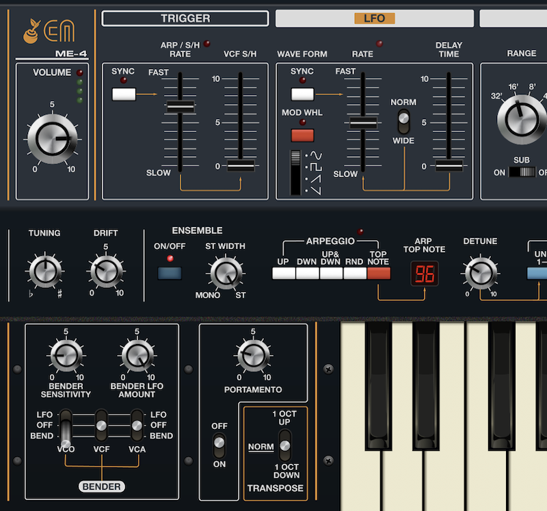This screenshot has height=511, width=547.
Task: Click the Bender LFO Amount knob
Action: pyautogui.click(x=137, y=356)
